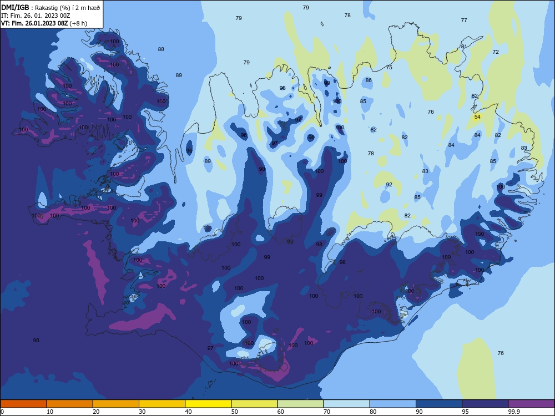Image resolution: width=555 pixels, height=416 pixels.
Task: Pick the 60–70 light green legend swatch
Action: coord(300,404)
